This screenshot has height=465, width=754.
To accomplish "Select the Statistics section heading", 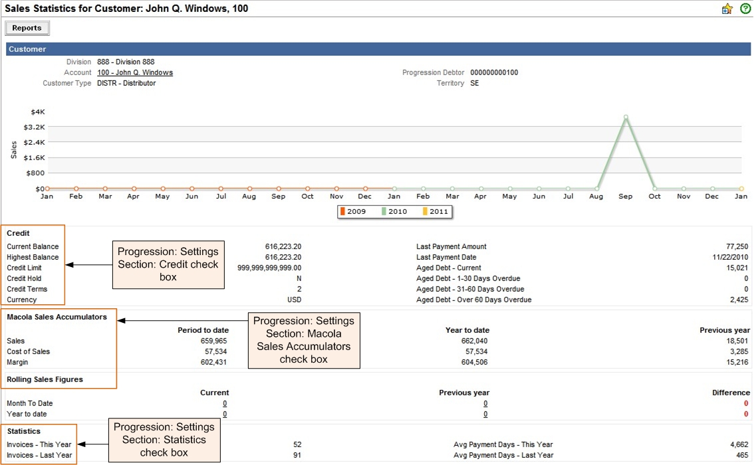I will tap(23, 432).
